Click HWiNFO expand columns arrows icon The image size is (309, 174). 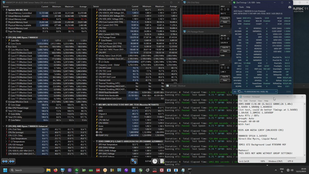(x=5, y=161)
